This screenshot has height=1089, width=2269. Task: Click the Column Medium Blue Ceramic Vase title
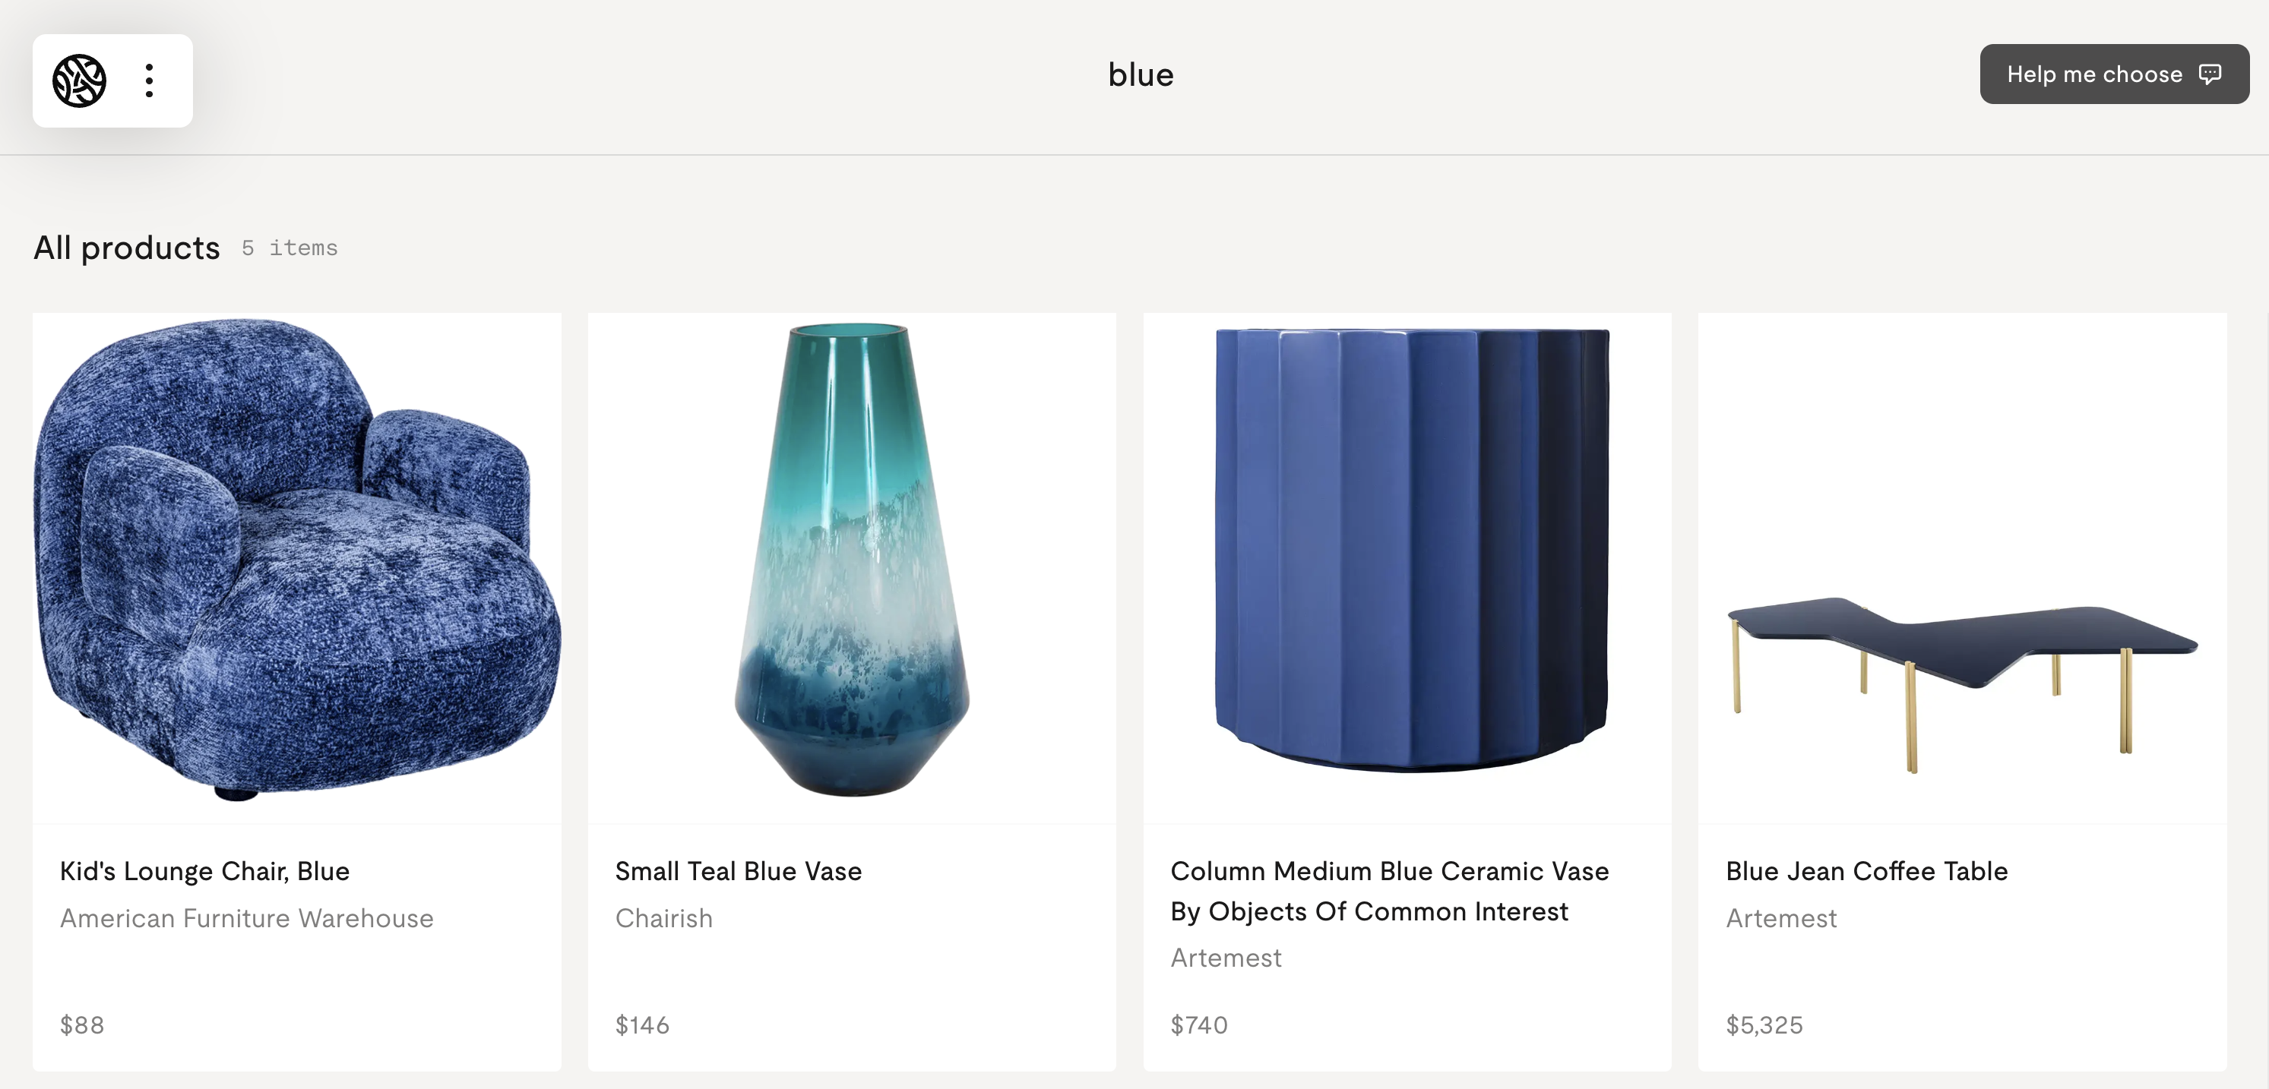[x=1389, y=890]
